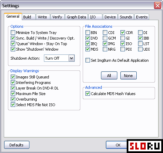Uncheck Show 'Shutdown' Window option
Image resolution: width=163 pixels, height=153 pixels.
click(13, 49)
